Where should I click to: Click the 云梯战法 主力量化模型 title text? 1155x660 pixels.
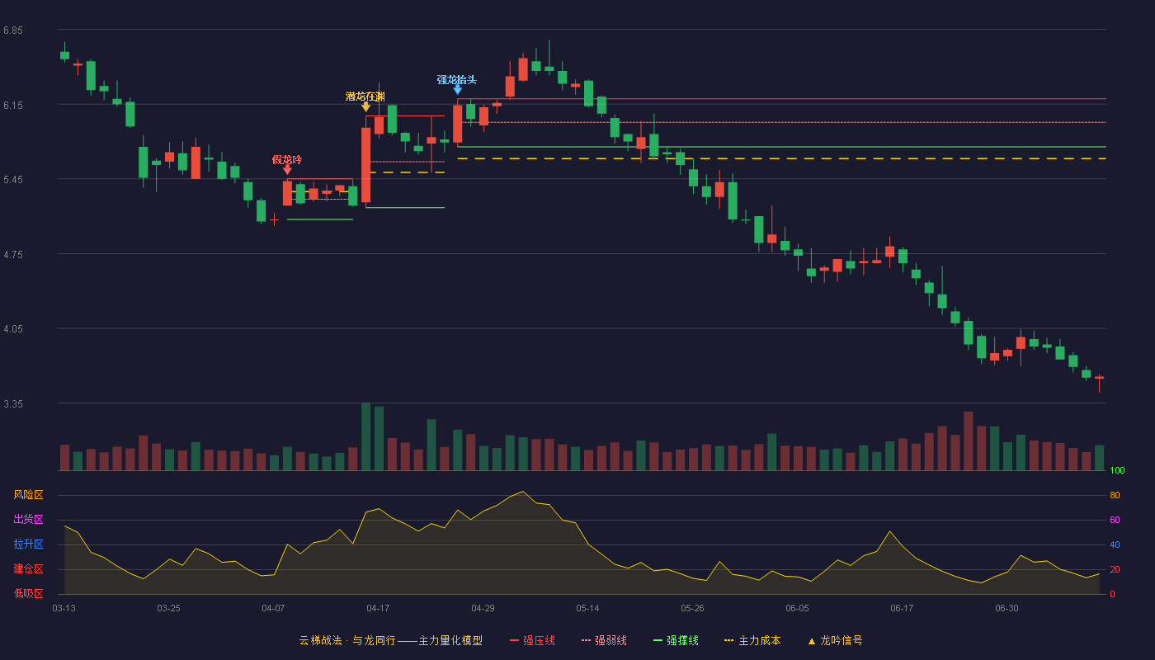tap(391, 640)
